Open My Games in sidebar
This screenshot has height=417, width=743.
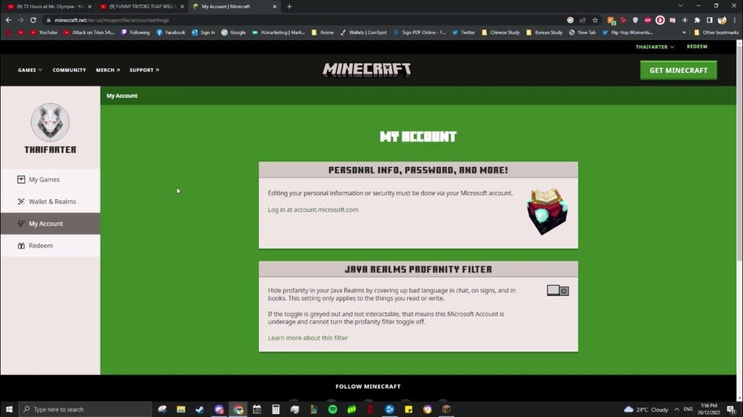point(50,180)
